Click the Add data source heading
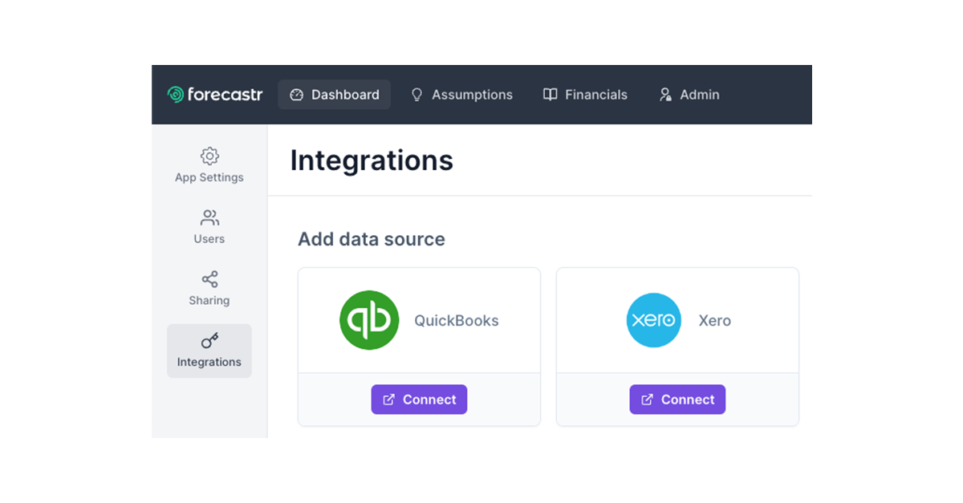The height and width of the screenshot is (503, 963). click(x=372, y=239)
